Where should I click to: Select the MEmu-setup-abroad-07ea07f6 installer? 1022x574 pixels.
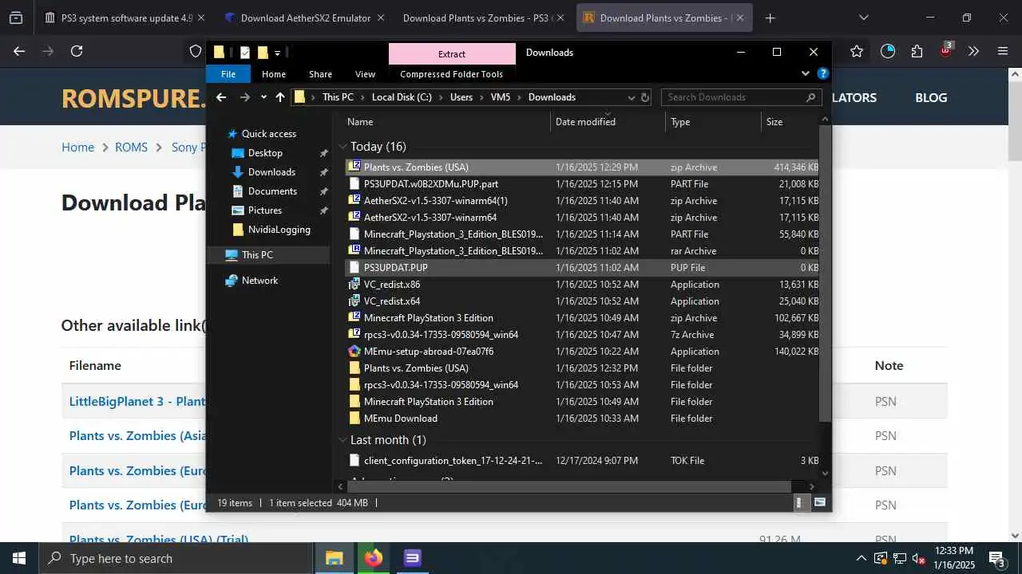click(x=583, y=352)
